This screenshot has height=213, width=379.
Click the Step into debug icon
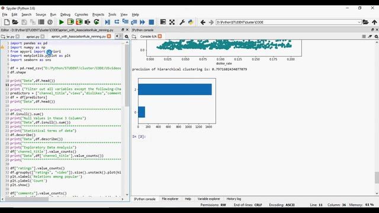(125, 22)
